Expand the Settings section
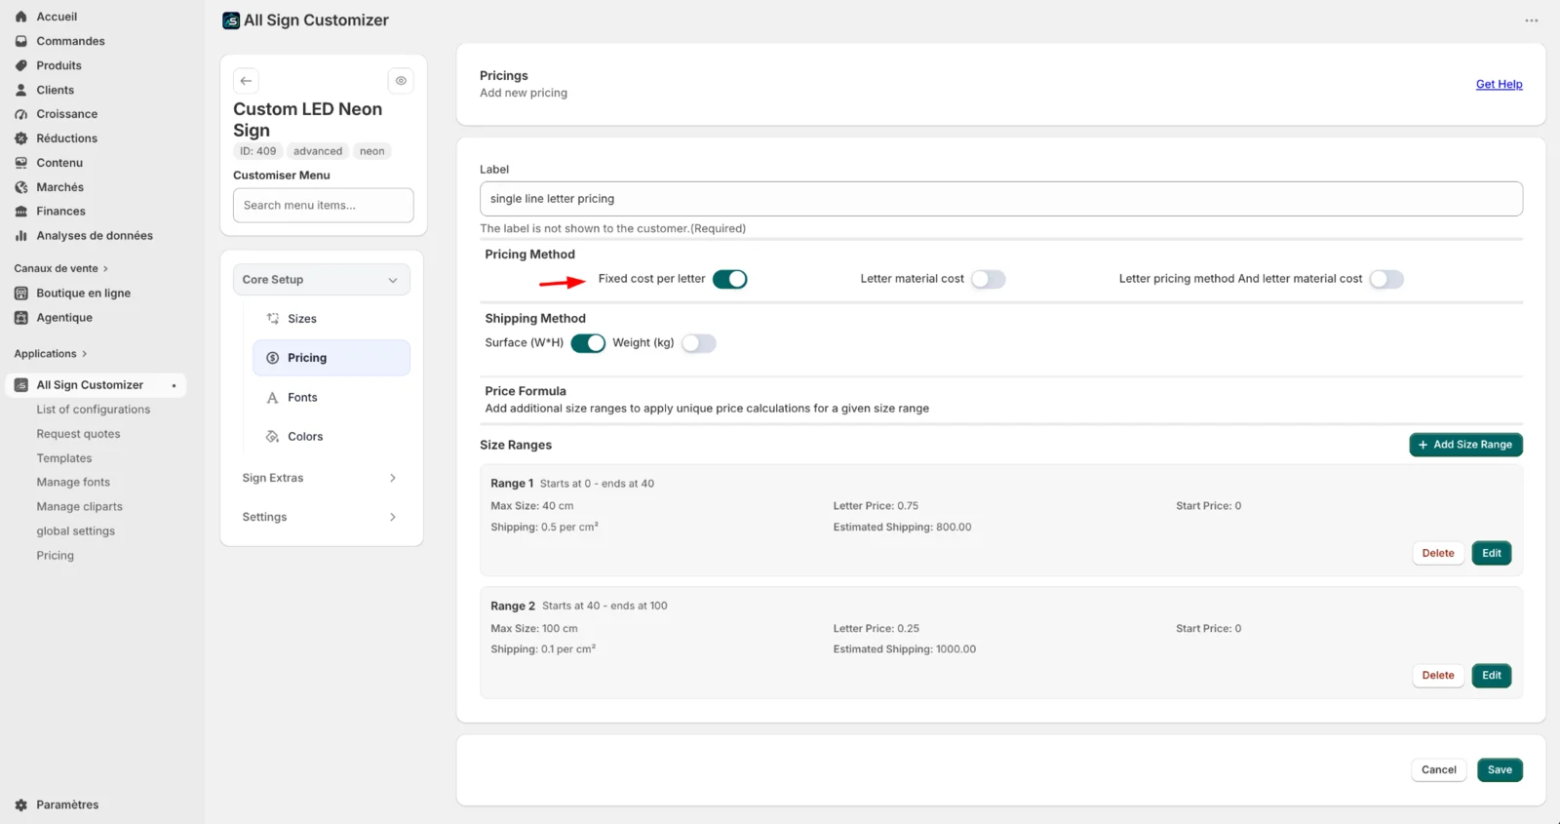The image size is (1560, 824). 321,517
